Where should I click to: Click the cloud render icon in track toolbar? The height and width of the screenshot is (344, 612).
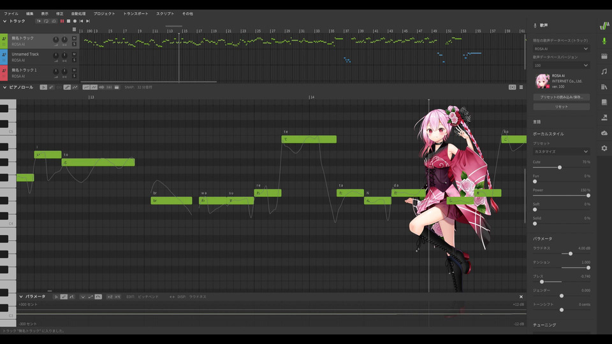tap(54, 21)
